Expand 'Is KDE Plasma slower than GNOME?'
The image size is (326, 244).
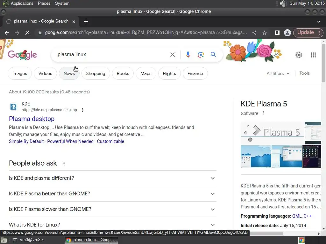(x=112, y=209)
